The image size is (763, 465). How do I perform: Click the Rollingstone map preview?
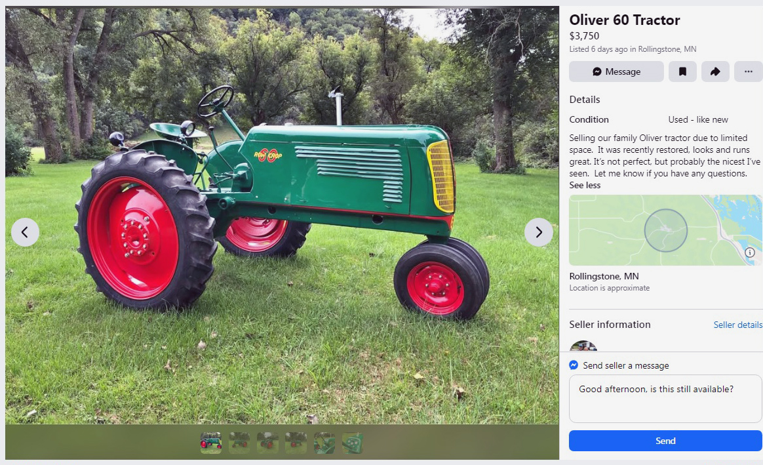665,230
